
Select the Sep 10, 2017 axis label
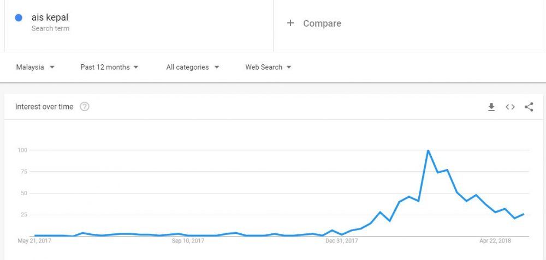[x=188, y=240]
